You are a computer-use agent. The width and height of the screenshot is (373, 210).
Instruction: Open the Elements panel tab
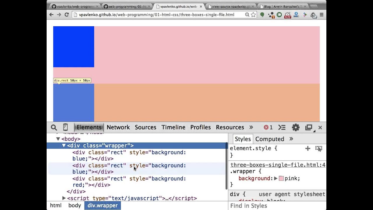[89, 127]
